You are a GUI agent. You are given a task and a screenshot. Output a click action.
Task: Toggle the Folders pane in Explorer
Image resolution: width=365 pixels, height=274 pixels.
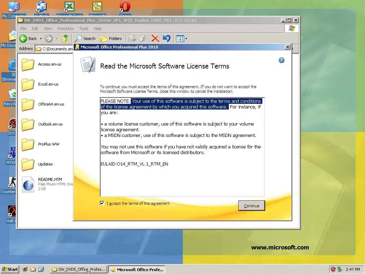click(111, 39)
